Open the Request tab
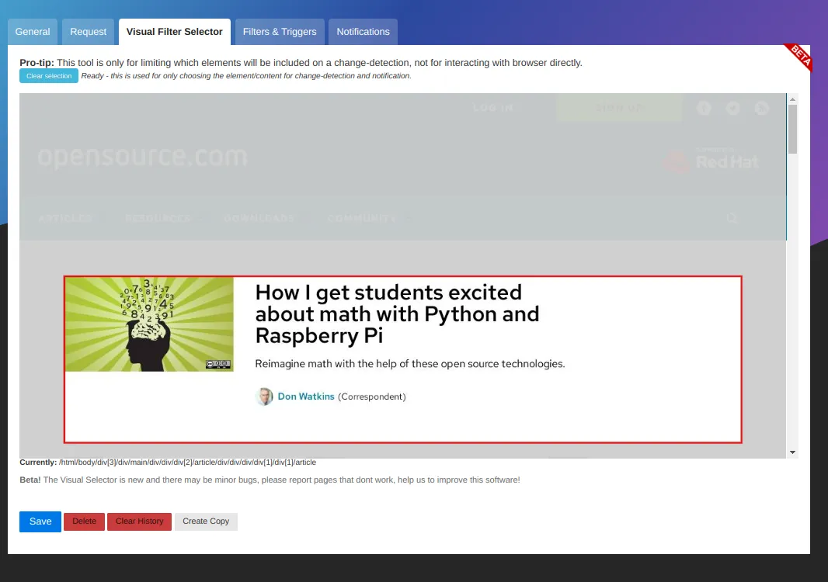The width and height of the screenshot is (828, 582). (89, 32)
